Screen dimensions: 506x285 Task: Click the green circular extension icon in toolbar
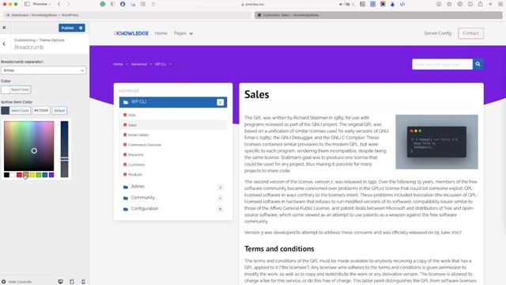103,4
